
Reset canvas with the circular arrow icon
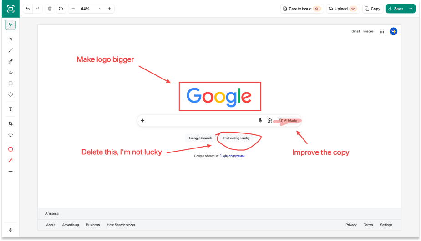pos(61,9)
